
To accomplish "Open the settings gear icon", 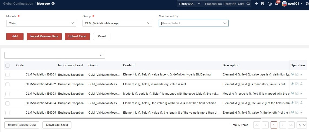I will coord(307,4).
